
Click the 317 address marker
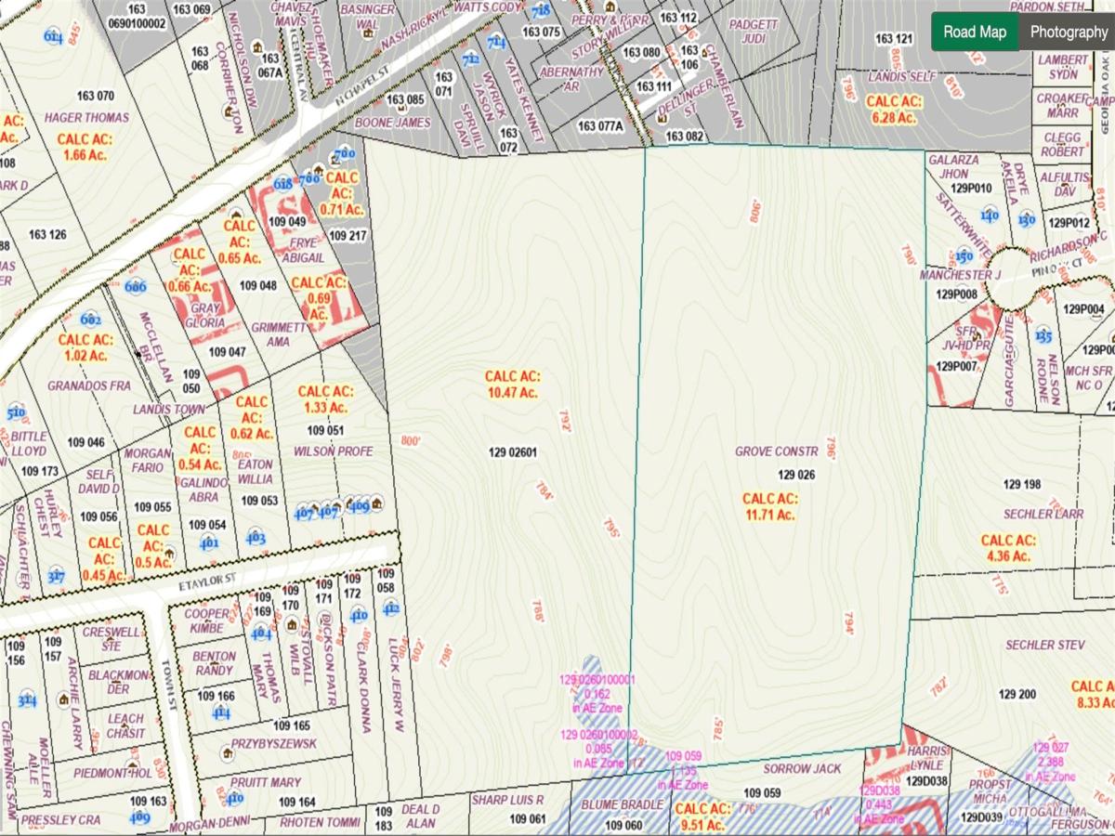point(57,576)
